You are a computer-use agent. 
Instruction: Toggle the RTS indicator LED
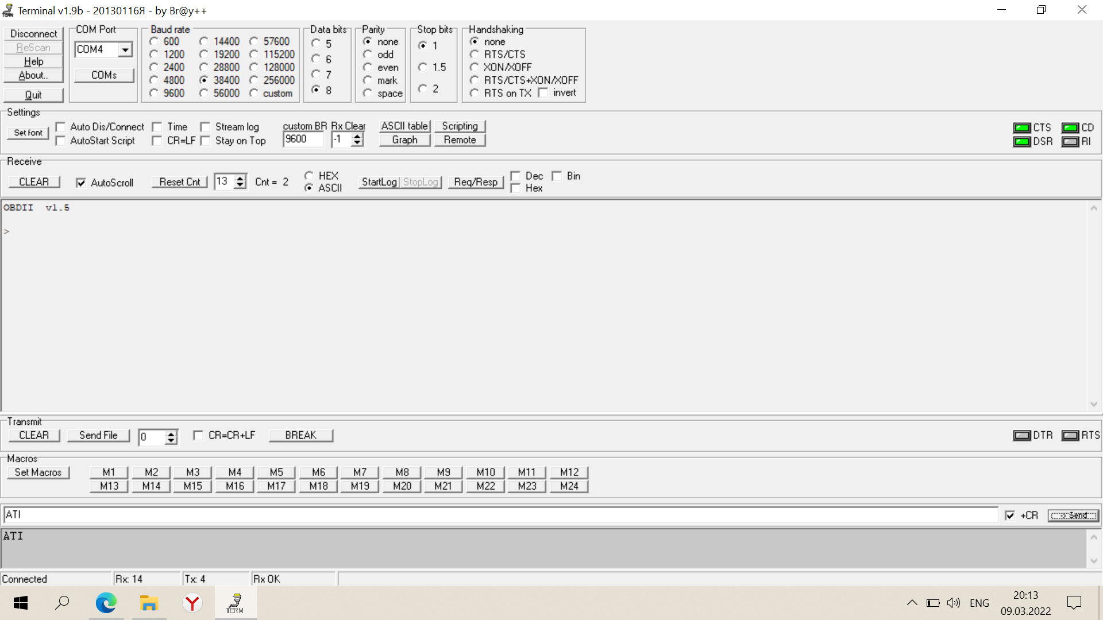click(1070, 436)
